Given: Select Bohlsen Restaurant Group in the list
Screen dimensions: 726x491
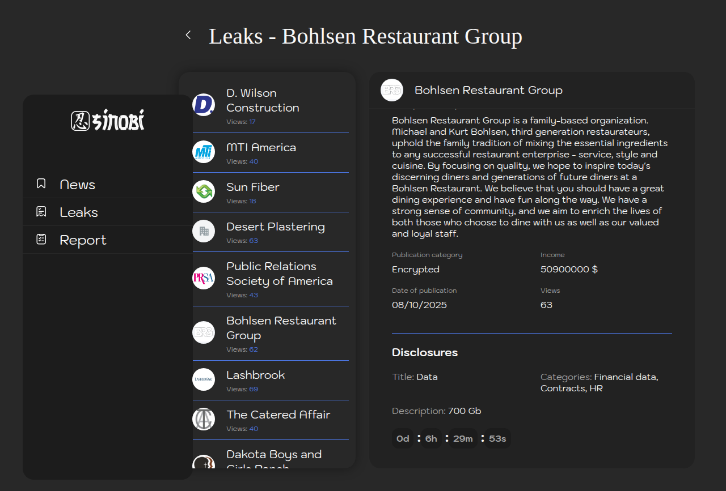Looking at the screenshot, I should (281, 328).
